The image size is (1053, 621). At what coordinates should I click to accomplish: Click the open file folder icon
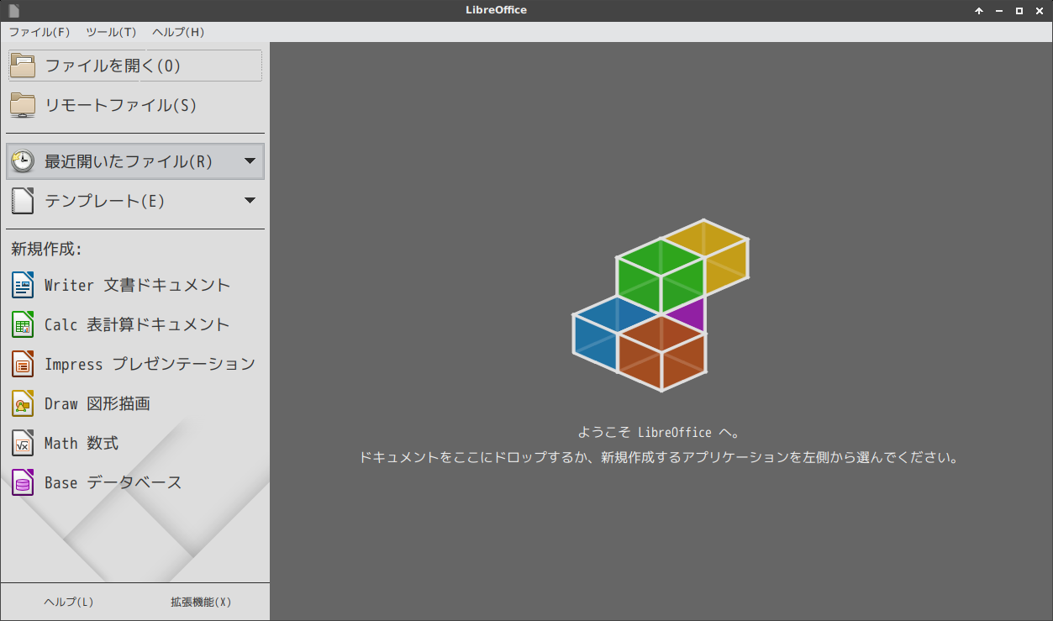pos(23,66)
